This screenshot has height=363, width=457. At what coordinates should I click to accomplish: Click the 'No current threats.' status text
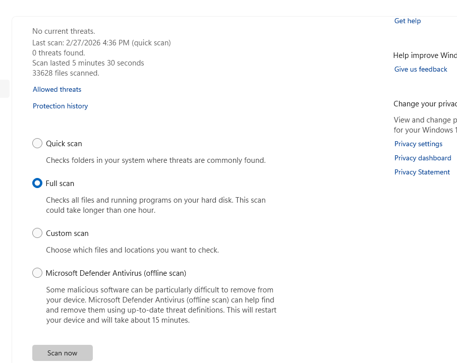click(x=64, y=31)
